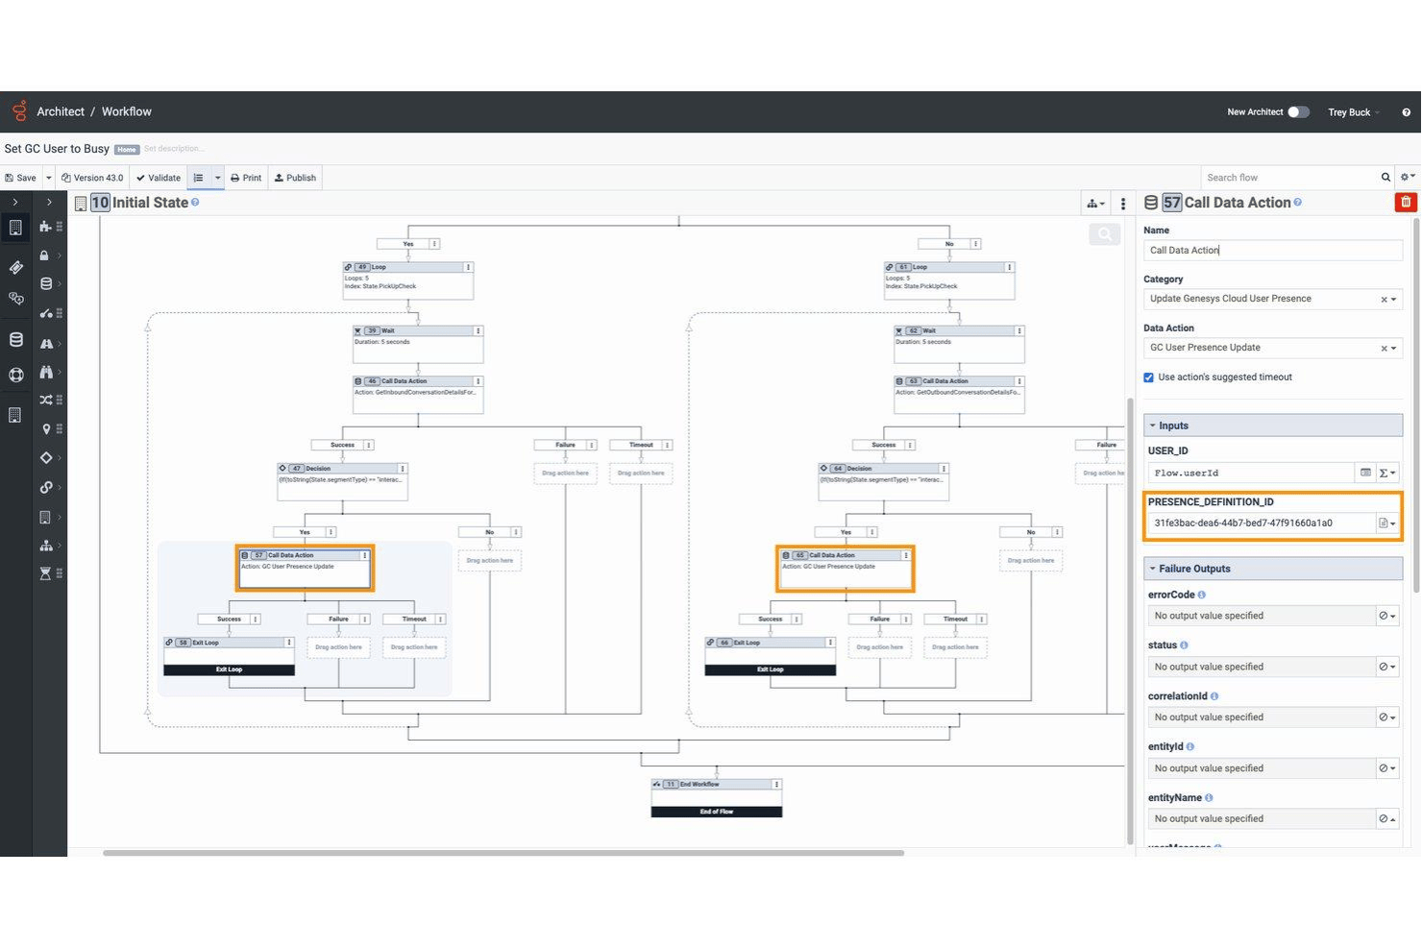Click the red trash delete action button
This screenshot has width=1422, height=948.
[x=1406, y=202]
